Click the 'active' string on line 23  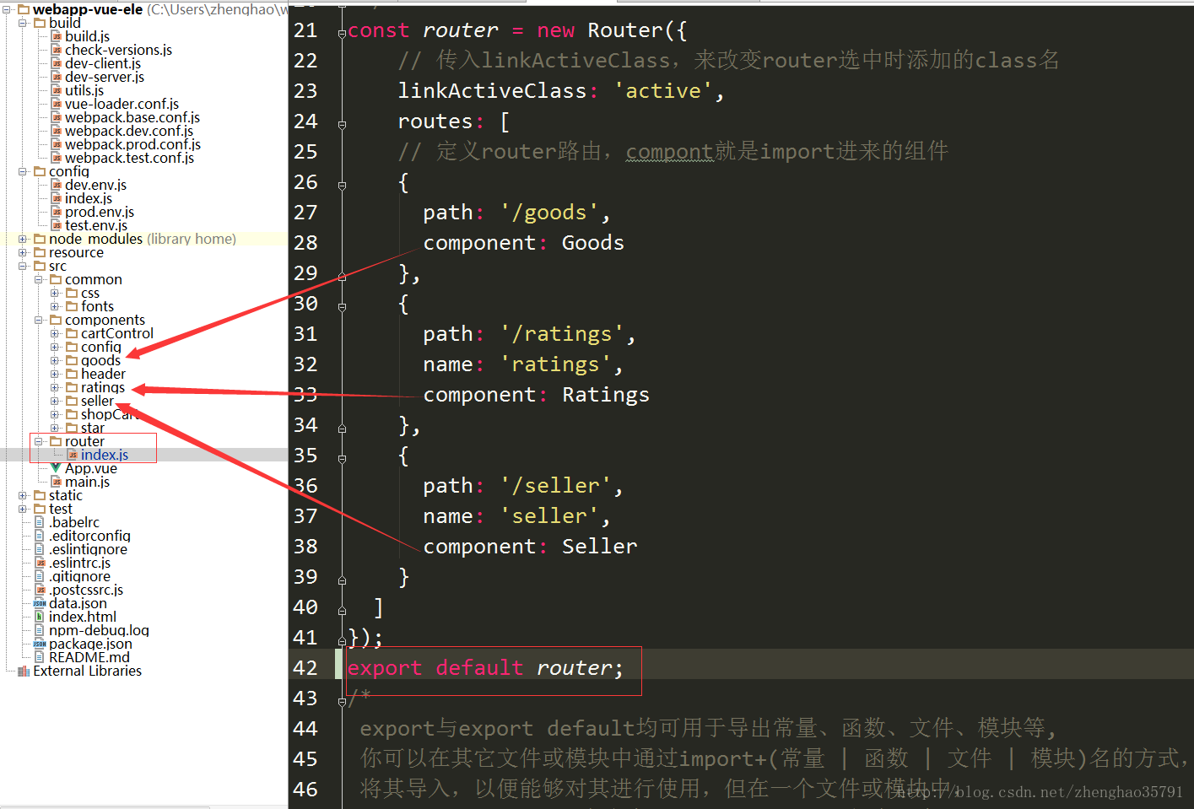(663, 91)
